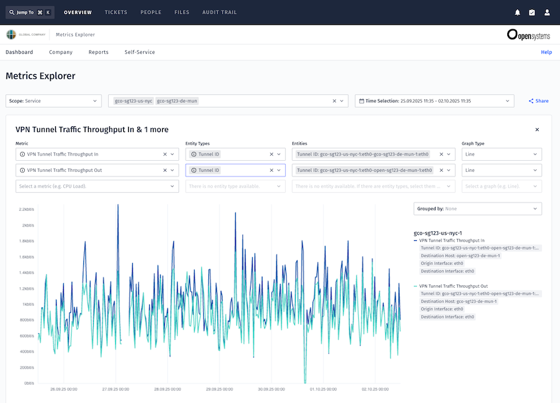Expand the Time Selection date range dropdown
Viewport: 560px width, 403px height.
pos(508,101)
